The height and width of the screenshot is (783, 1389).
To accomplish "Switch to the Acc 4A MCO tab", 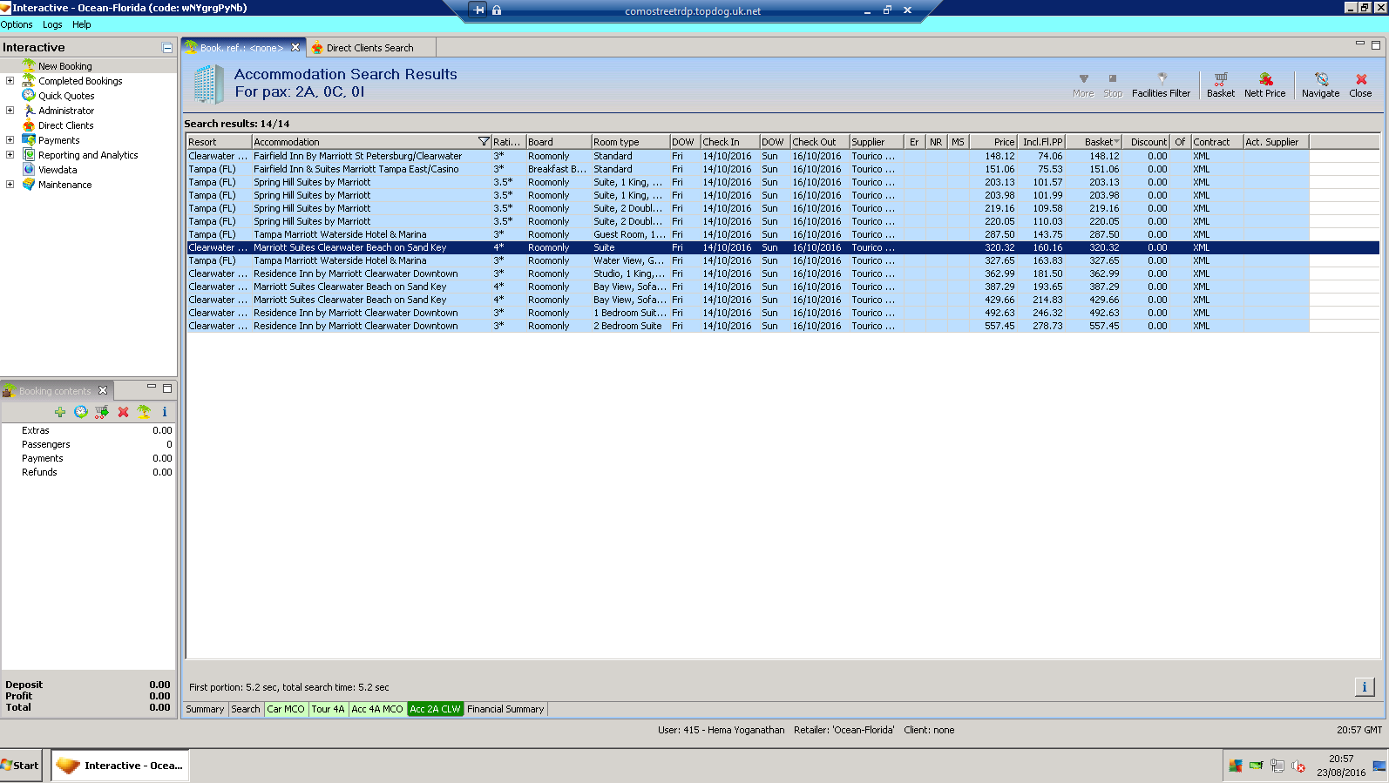I will pos(377,709).
